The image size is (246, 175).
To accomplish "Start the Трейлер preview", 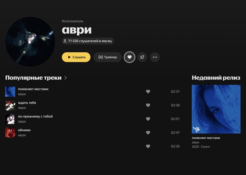I will click(x=107, y=57).
